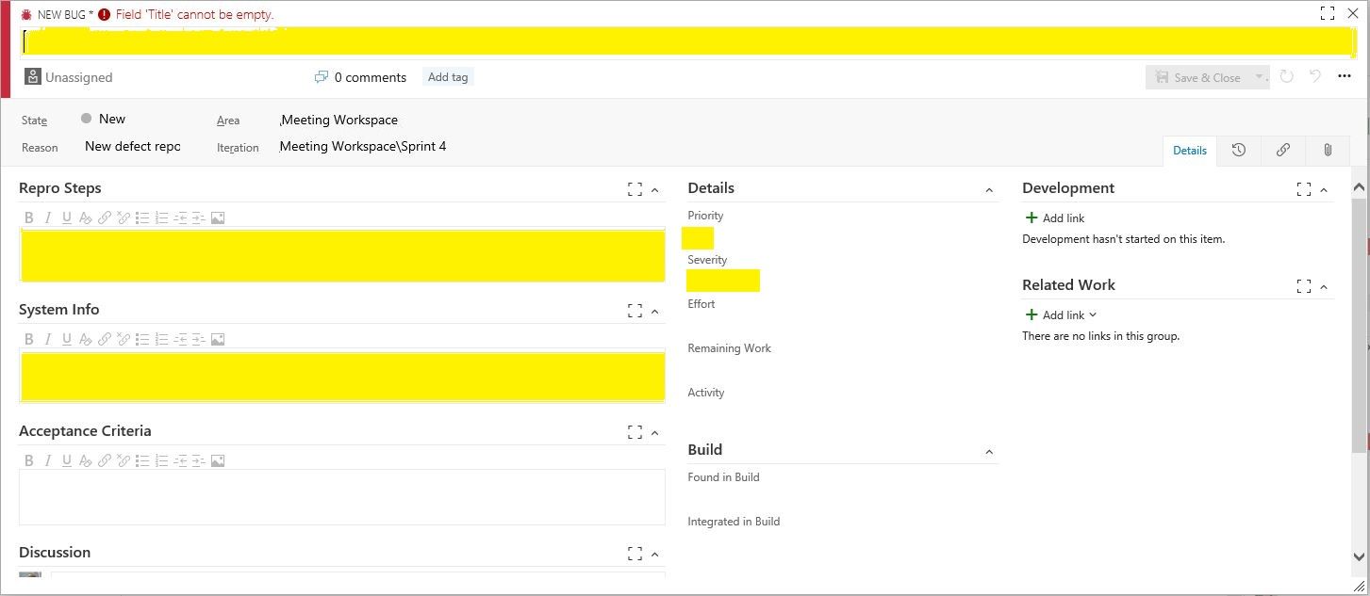
Task: Click the Add tag button
Action: (448, 77)
